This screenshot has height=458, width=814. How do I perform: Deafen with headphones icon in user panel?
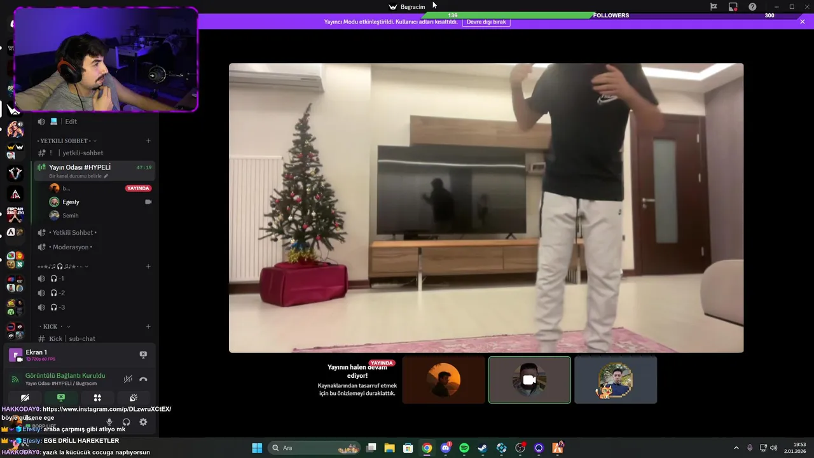click(126, 422)
